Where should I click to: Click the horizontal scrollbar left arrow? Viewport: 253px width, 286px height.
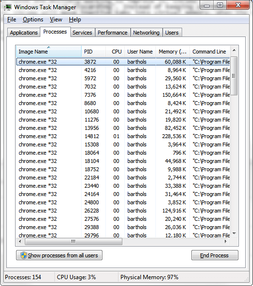[x=20, y=241]
